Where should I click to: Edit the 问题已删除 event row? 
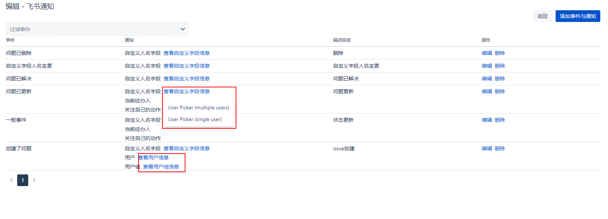pyautogui.click(x=487, y=53)
